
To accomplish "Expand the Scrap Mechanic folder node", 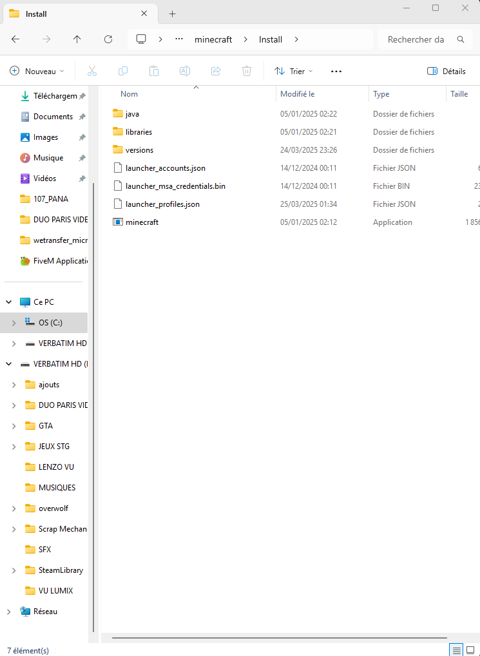I will tap(14, 529).
